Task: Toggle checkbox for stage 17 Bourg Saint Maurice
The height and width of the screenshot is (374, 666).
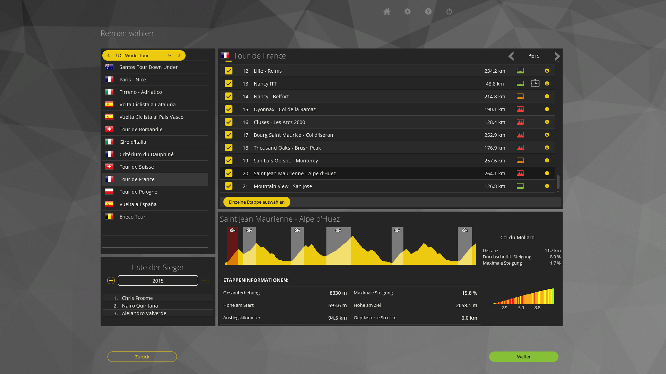Action: tap(229, 135)
